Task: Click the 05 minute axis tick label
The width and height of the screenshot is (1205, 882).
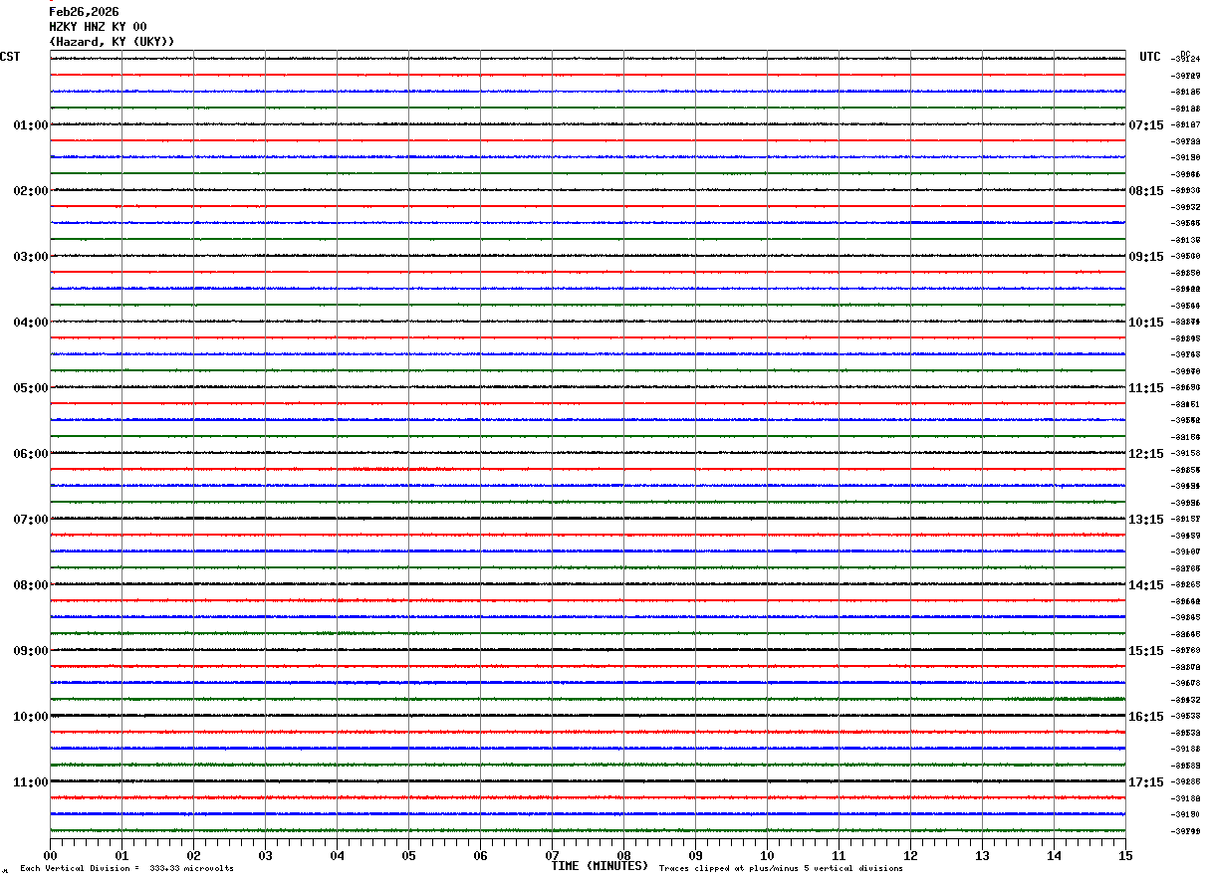Action: pyautogui.click(x=408, y=855)
